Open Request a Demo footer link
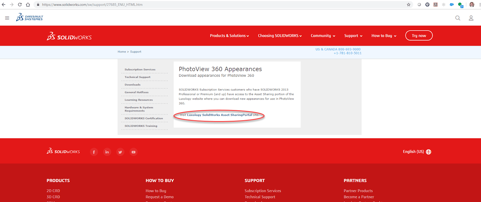The image size is (481, 202). click(x=160, y=197)
